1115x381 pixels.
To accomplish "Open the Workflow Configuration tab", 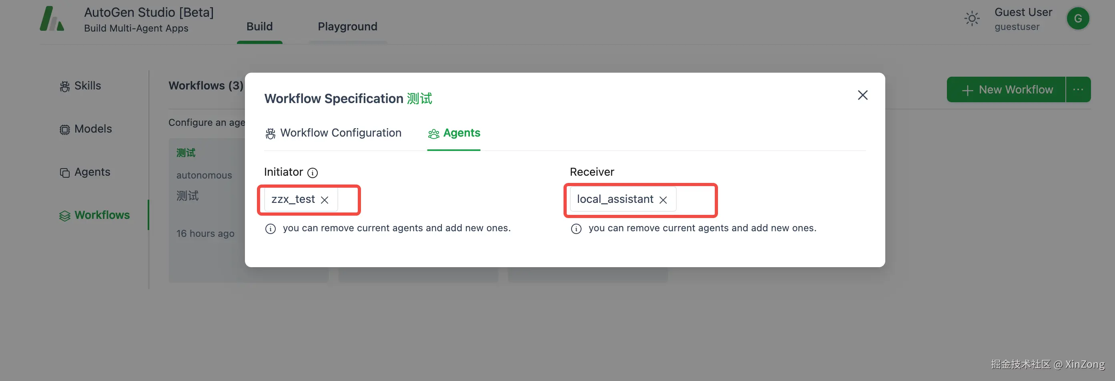I will tap(333, 133).
